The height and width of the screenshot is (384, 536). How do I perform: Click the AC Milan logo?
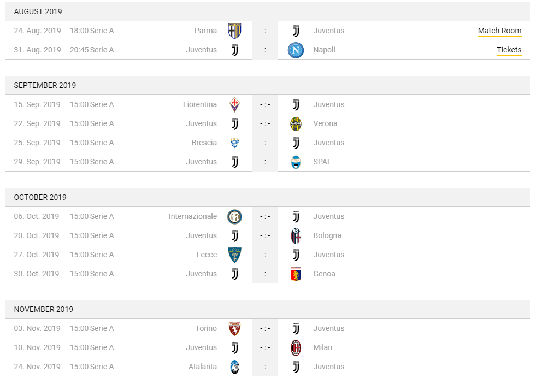pos(296,348)
